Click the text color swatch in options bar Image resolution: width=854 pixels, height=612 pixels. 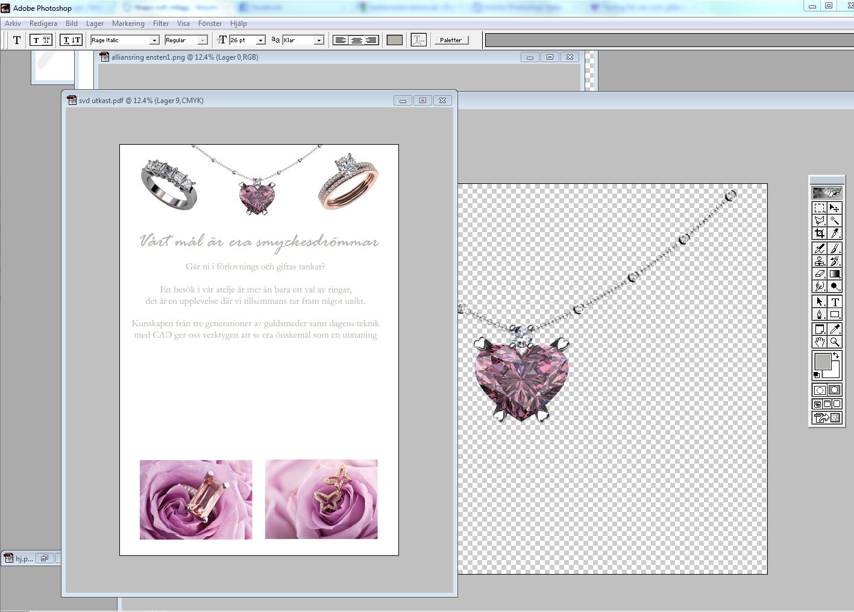[x=394, y=40]
